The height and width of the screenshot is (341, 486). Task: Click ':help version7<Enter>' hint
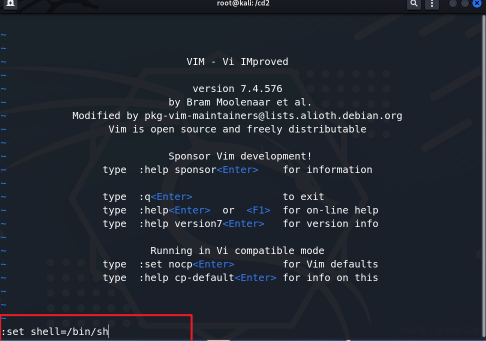click(201, 223)
